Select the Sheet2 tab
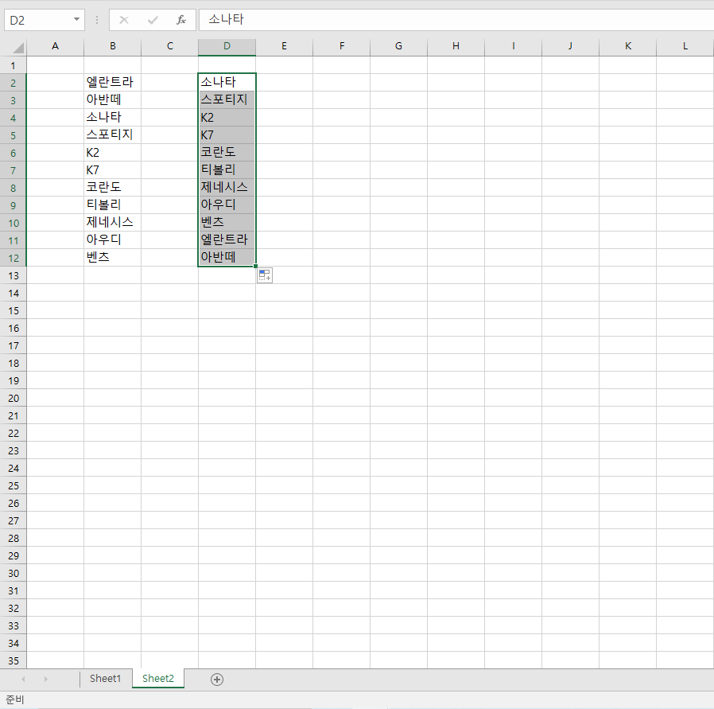Viewport: 714px width, 709px height. 158,679
